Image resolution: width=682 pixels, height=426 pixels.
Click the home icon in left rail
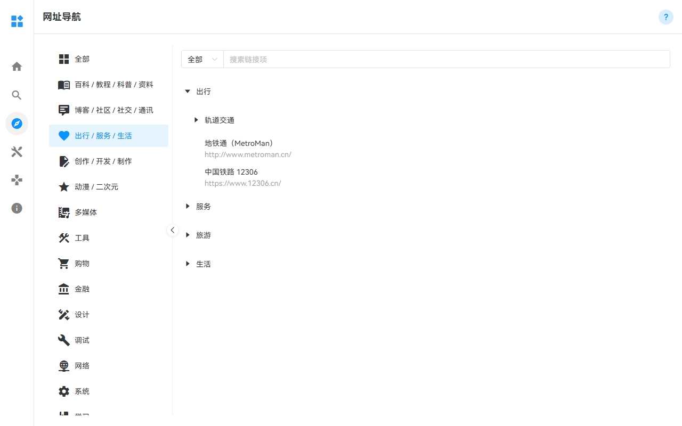pos(17,67)
